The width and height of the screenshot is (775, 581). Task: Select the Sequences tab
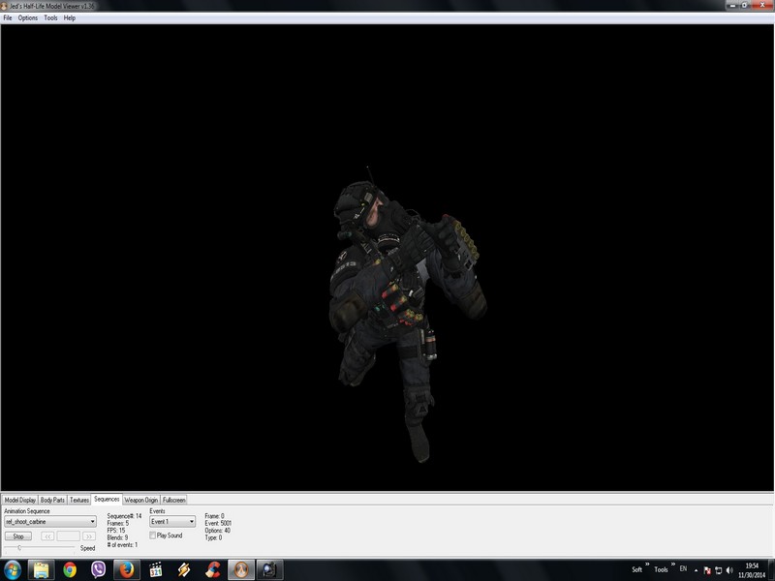point(107,500)
